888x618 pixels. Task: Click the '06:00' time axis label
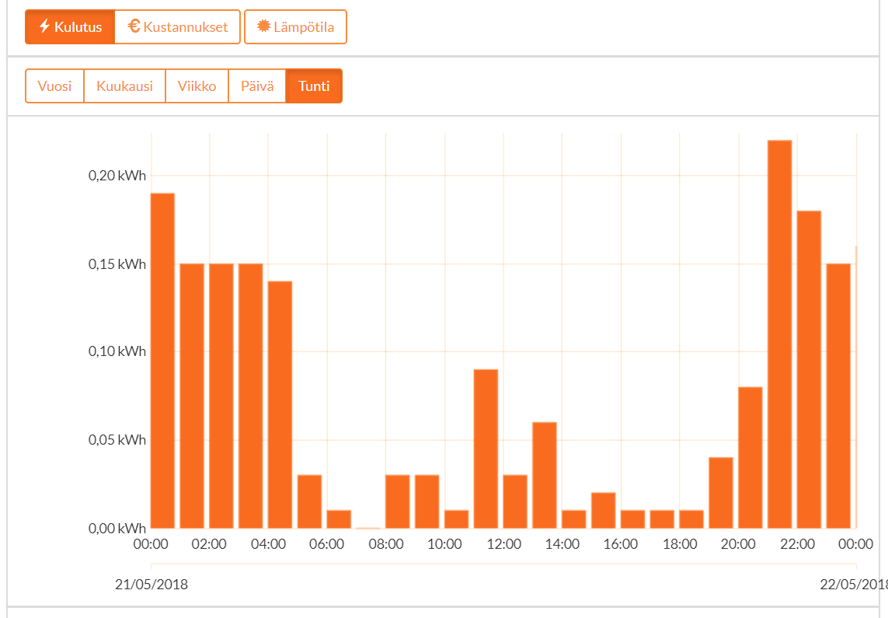[x=327, y=544]
